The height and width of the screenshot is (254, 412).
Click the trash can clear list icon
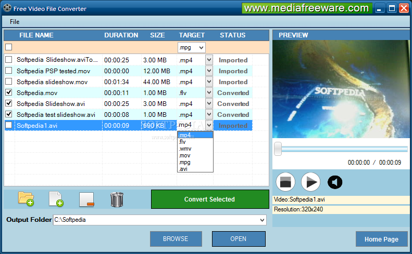pyautogui.click(x=117, y=199)
